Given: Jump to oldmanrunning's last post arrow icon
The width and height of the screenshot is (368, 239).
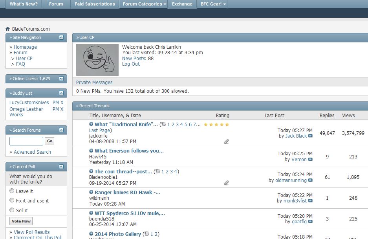Looking at the screenshot, I should [x=311, y=180].
